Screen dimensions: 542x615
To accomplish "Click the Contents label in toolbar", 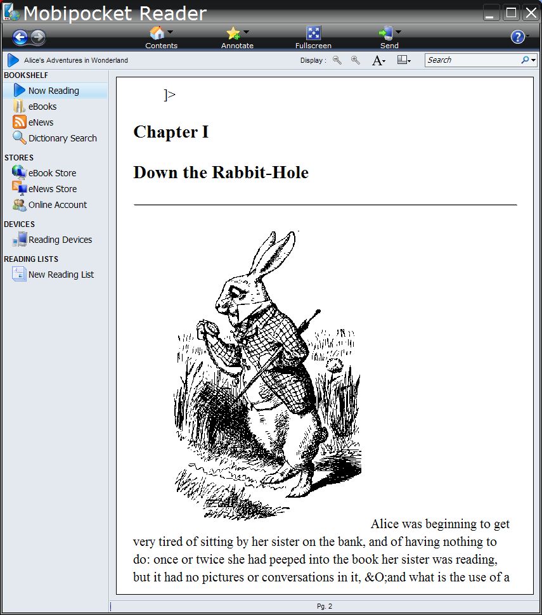I will tap(161, 46).
